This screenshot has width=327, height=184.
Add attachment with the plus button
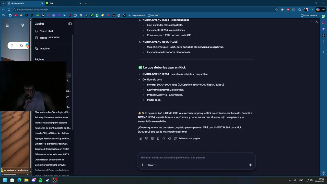pos(143,165)
